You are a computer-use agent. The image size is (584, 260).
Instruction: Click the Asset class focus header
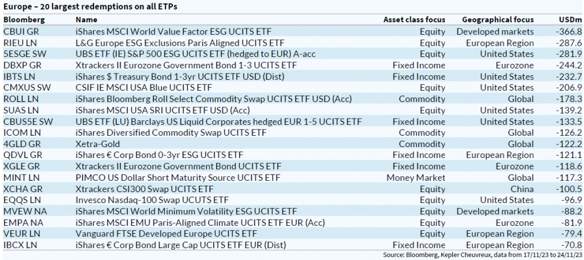click(414, 20)
